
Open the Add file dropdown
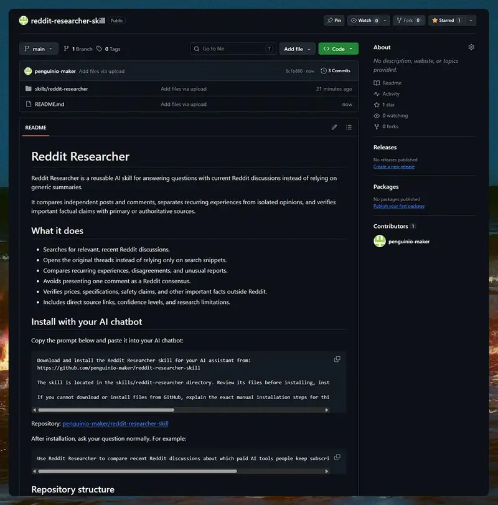coord(297,49)
